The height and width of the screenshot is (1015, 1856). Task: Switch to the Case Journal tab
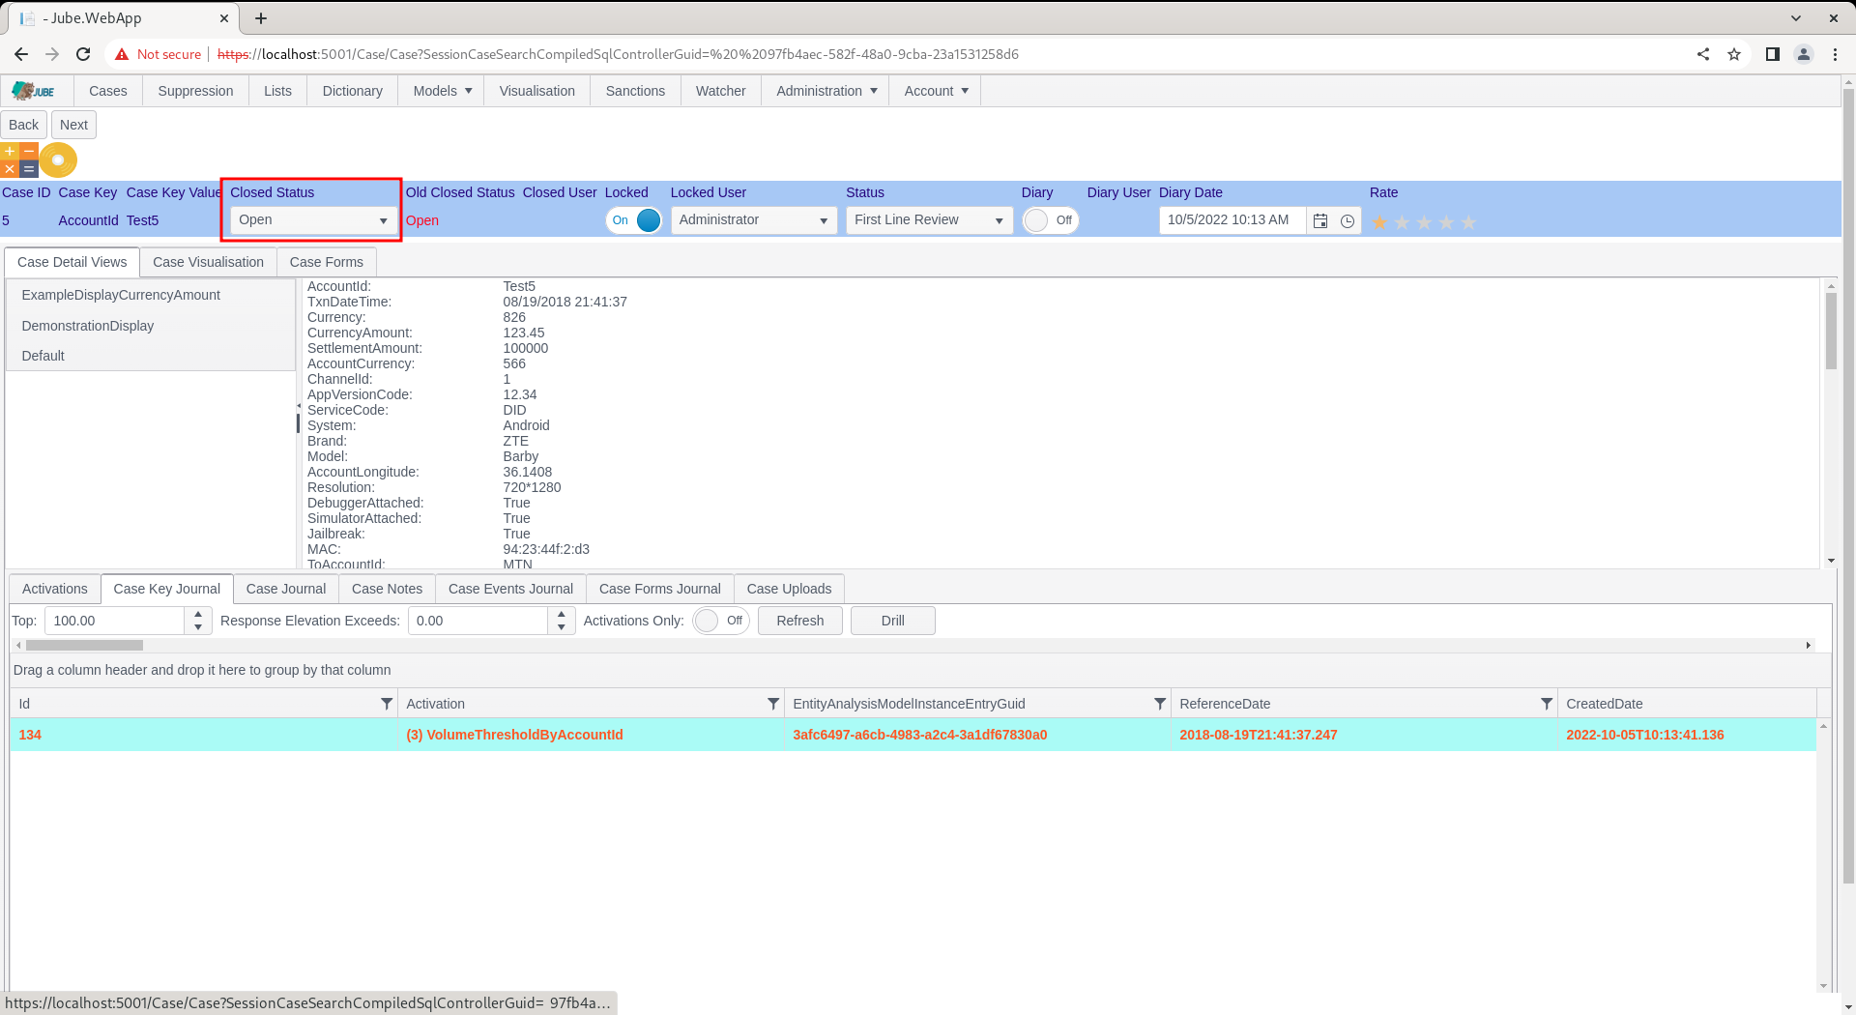click(x=286, y=589)
